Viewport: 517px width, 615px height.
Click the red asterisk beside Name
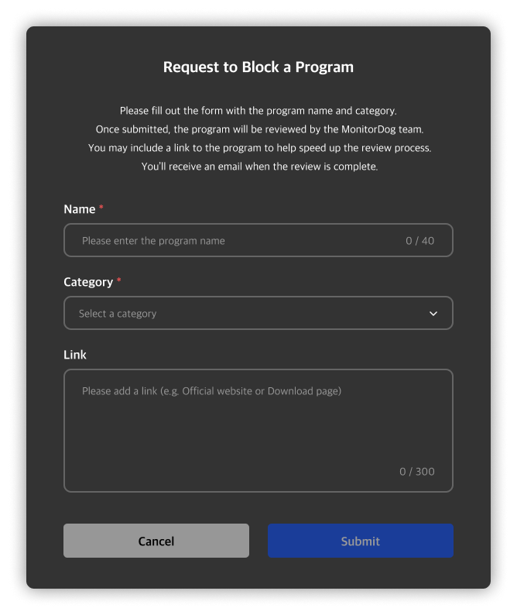[x=101, y=208]
